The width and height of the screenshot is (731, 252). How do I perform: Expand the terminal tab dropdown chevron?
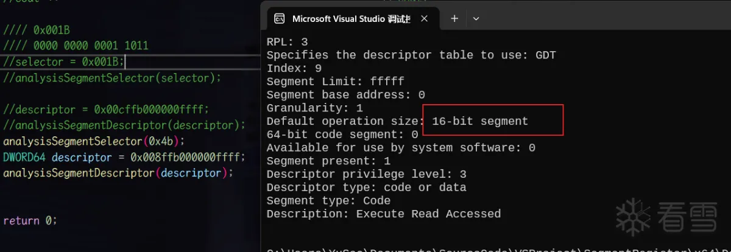click(x=476, y=18)
